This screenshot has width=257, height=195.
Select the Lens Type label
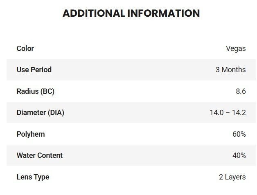tap(33, 177)
